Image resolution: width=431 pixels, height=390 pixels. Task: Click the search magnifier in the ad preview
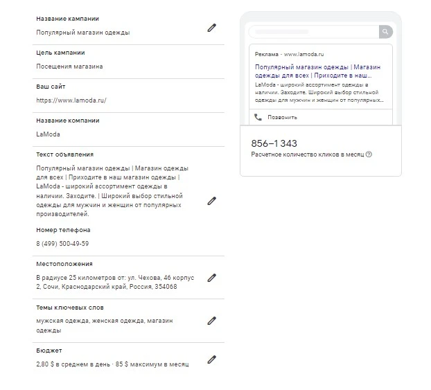[x=386, y=32]
